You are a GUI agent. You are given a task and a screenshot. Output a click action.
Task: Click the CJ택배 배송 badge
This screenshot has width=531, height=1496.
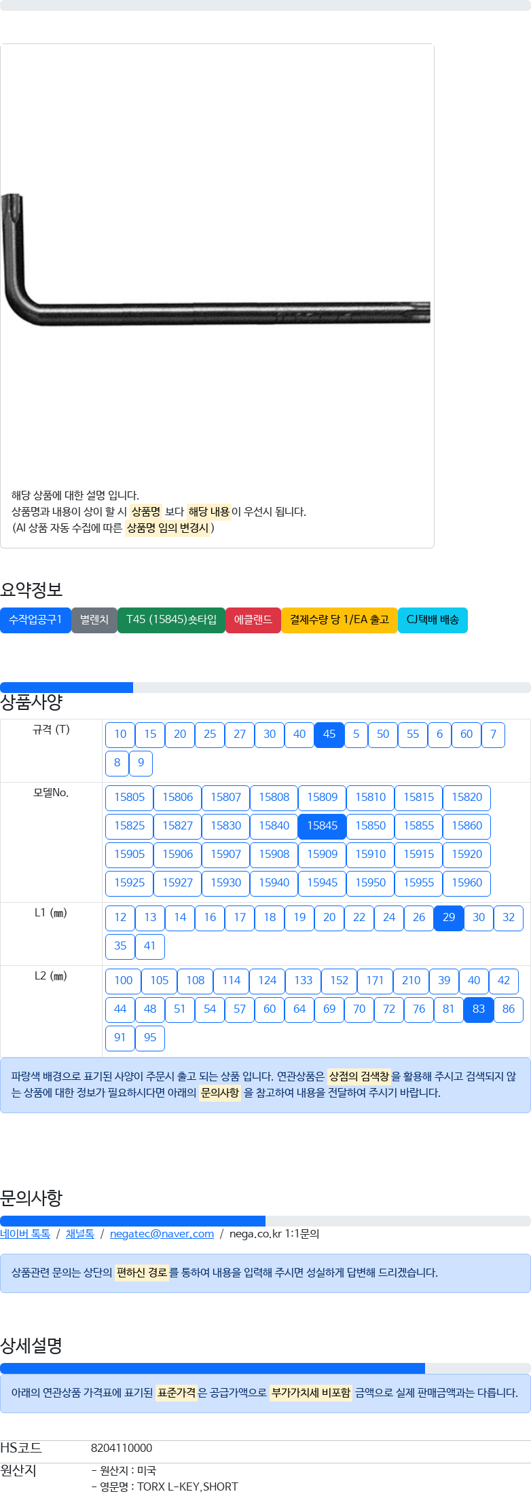tap(433, 620)
